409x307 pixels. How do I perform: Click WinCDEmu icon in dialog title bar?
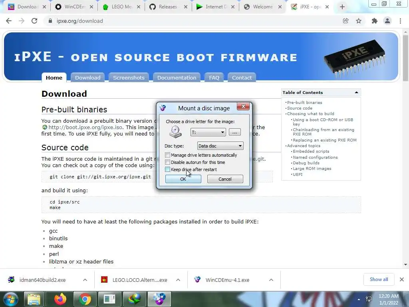click(x=163, y=108)
